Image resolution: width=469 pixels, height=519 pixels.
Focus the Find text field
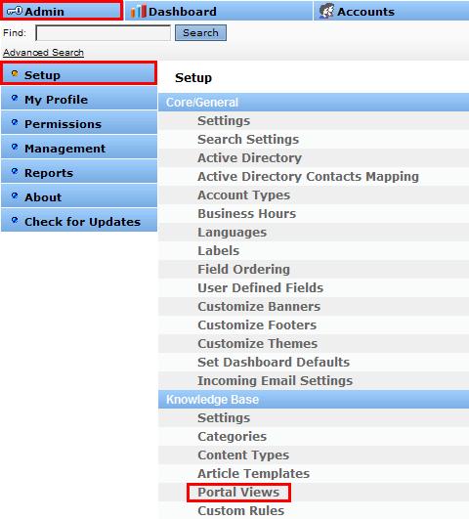pos(103,33)
